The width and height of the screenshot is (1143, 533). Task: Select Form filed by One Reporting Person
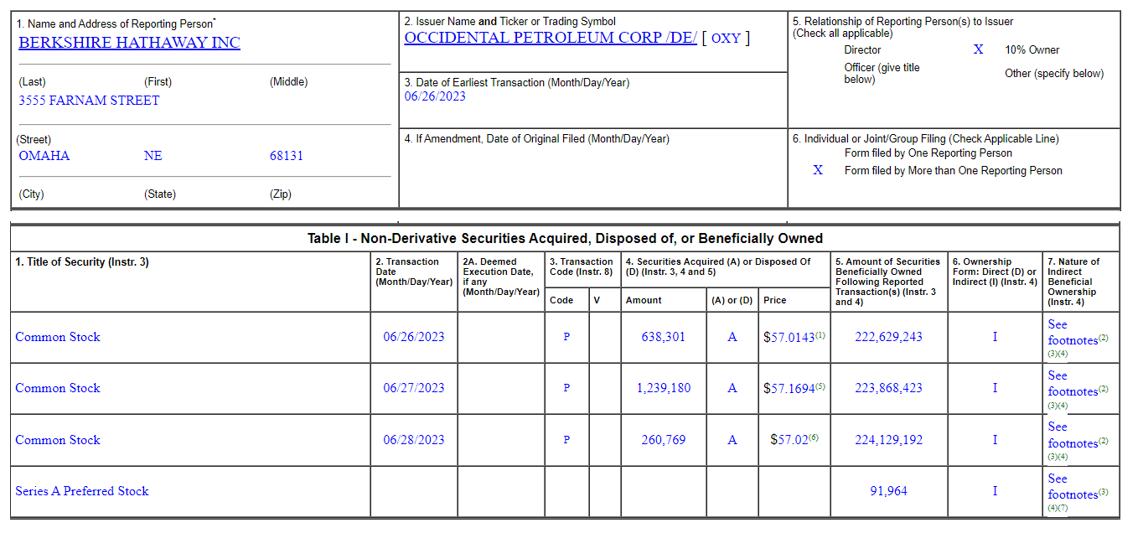[x=928, y=153]
